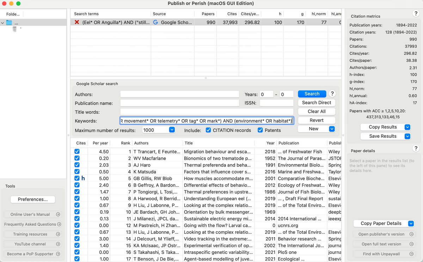Screen dimensions: 423x262
Task: Sort results by Cites column header
Action: 81,143
